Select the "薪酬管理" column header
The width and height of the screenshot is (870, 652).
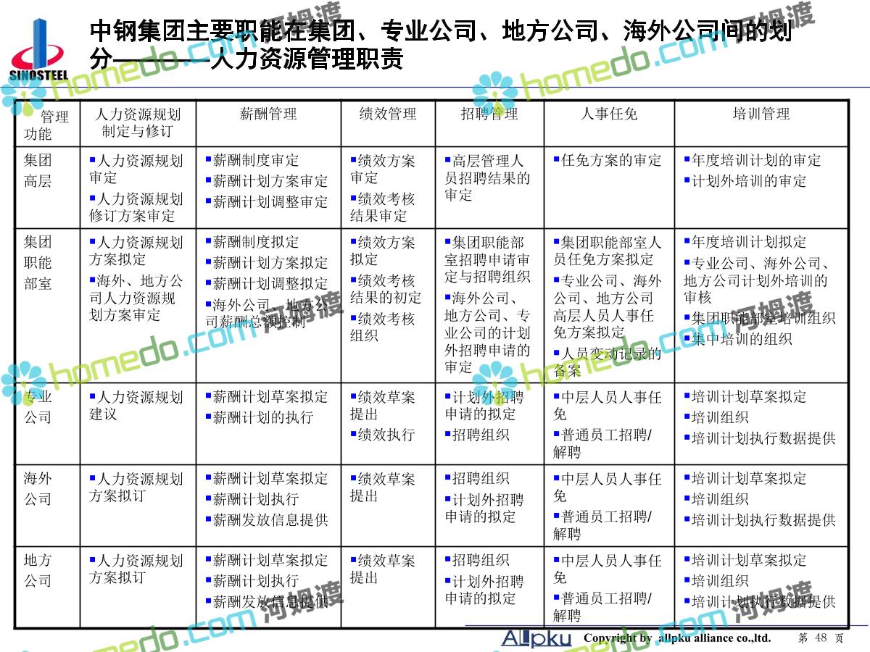tap(268, 114)
